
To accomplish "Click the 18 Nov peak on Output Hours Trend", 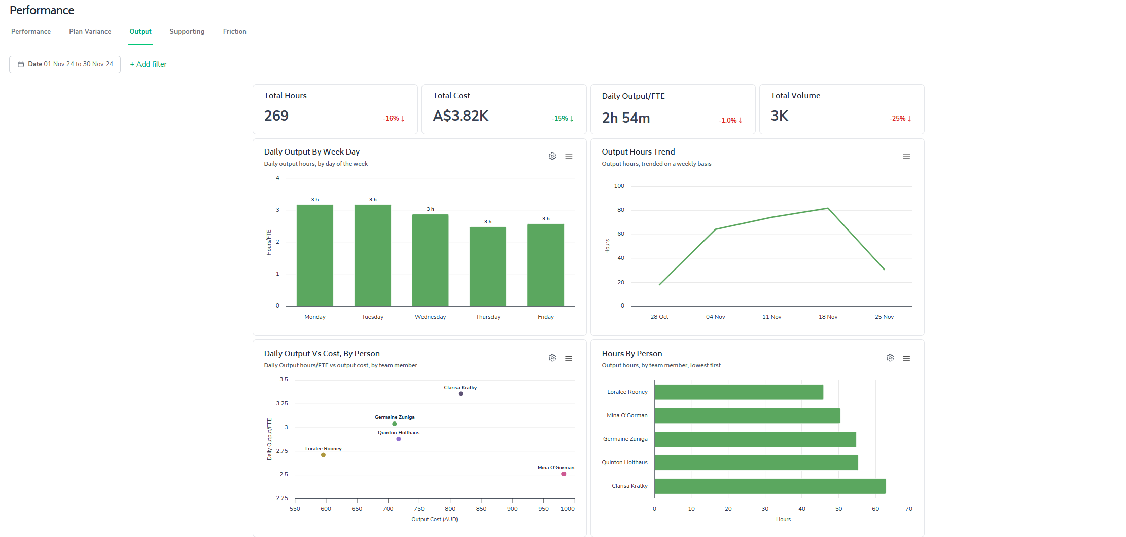I will (828, 208).
